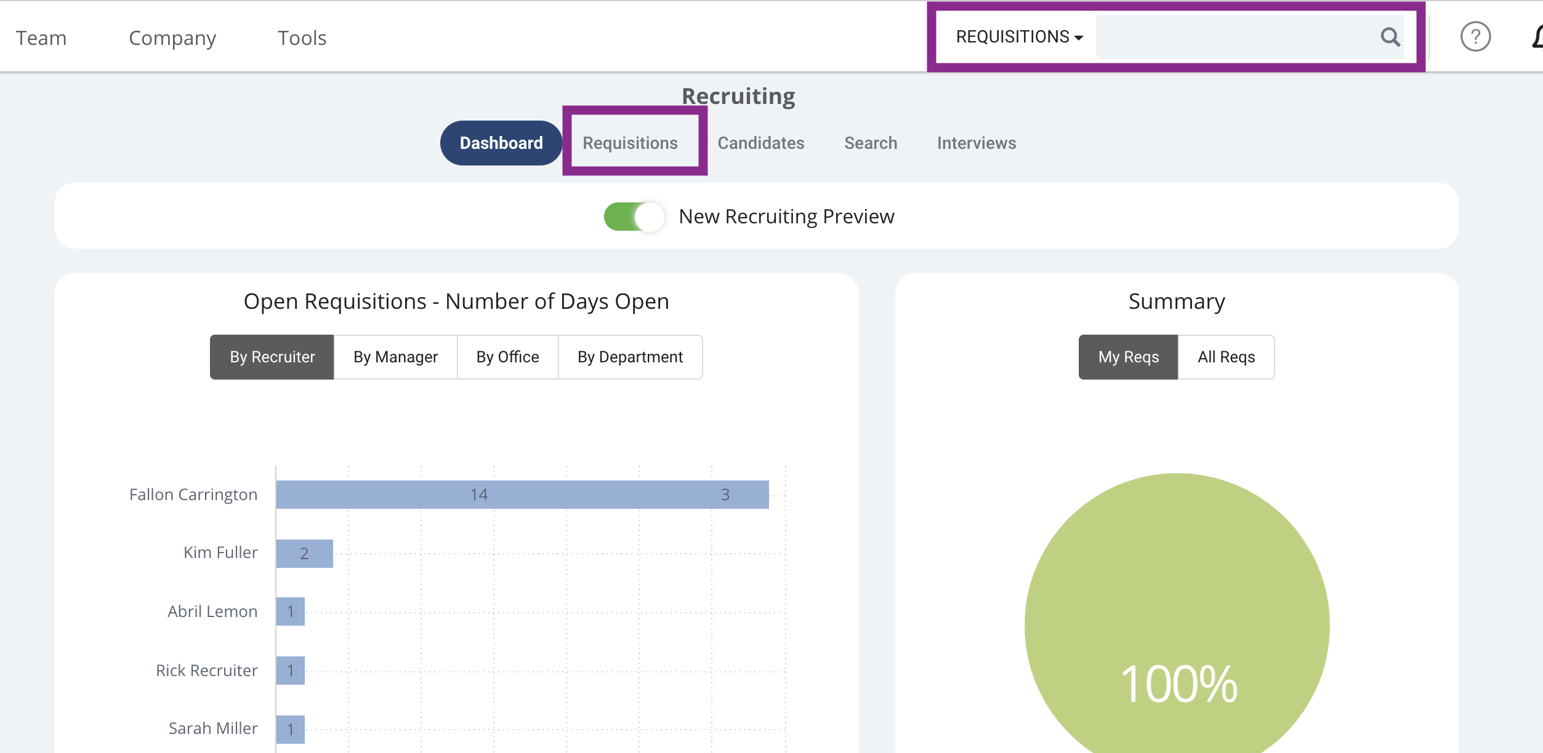Click the Fallon Carrington name label
The height and width of the screenshot is (753, 1543).
tap(193, 495)
